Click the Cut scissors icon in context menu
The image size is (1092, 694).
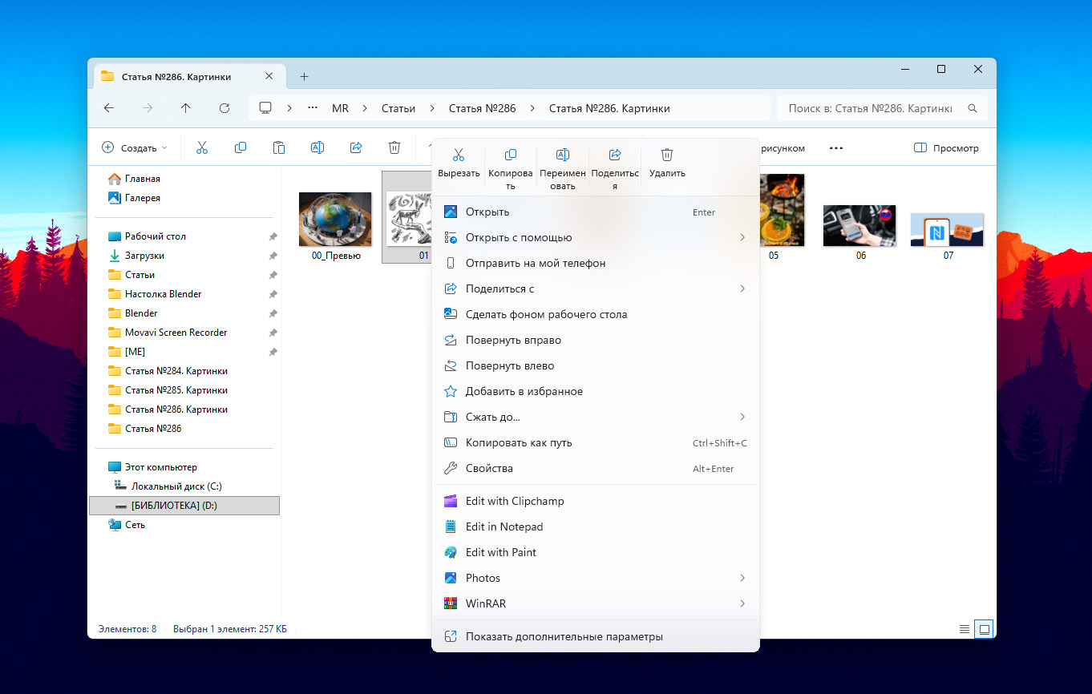tap(459, 155)
